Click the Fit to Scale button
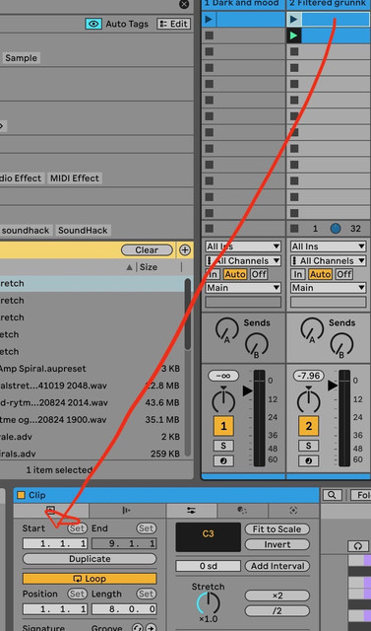The width and height of the screenshot is (371, 631). point(278,529)
